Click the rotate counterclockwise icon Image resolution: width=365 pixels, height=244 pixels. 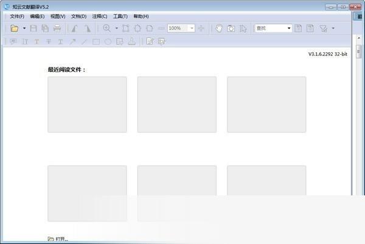75,29
